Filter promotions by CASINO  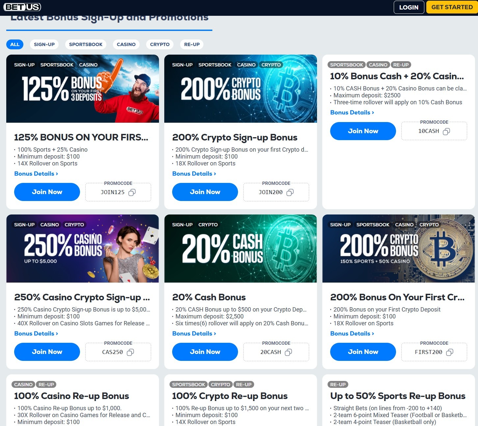coord(126,44)
